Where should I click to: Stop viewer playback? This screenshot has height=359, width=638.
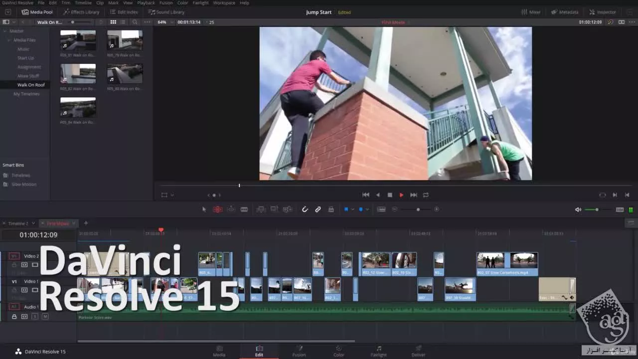390,195
